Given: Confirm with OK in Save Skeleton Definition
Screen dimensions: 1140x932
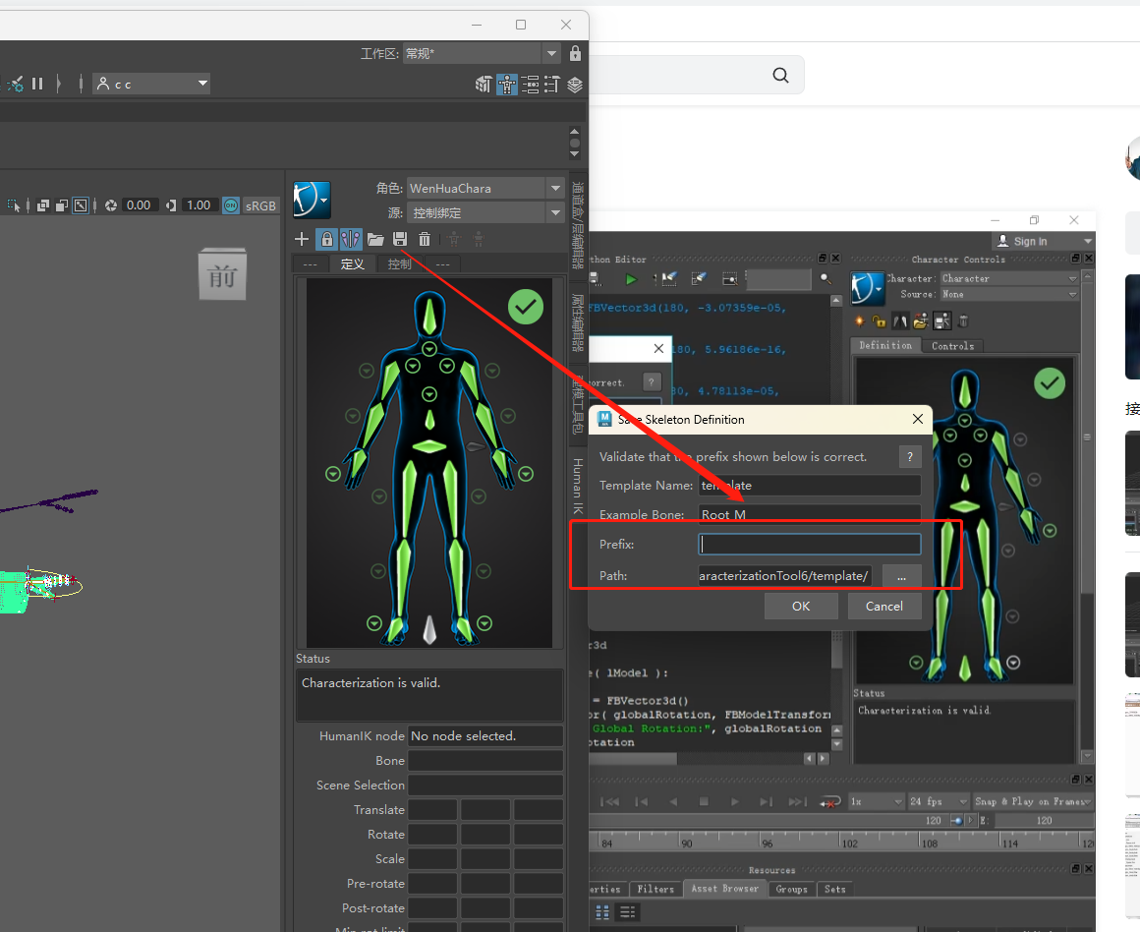Looking at the screenshot, I should [801, 606].
